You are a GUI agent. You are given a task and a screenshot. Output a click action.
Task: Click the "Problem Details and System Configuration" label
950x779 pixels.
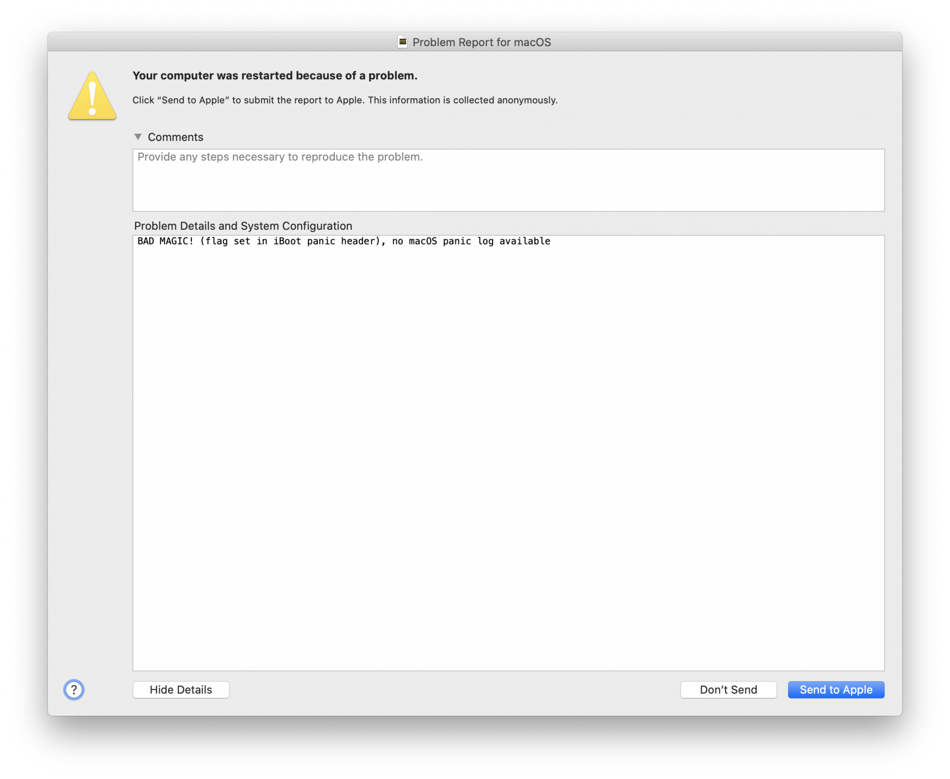[243, 226]
